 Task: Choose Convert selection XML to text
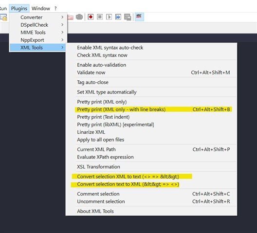pyautogui.click(x=151, y=177)
